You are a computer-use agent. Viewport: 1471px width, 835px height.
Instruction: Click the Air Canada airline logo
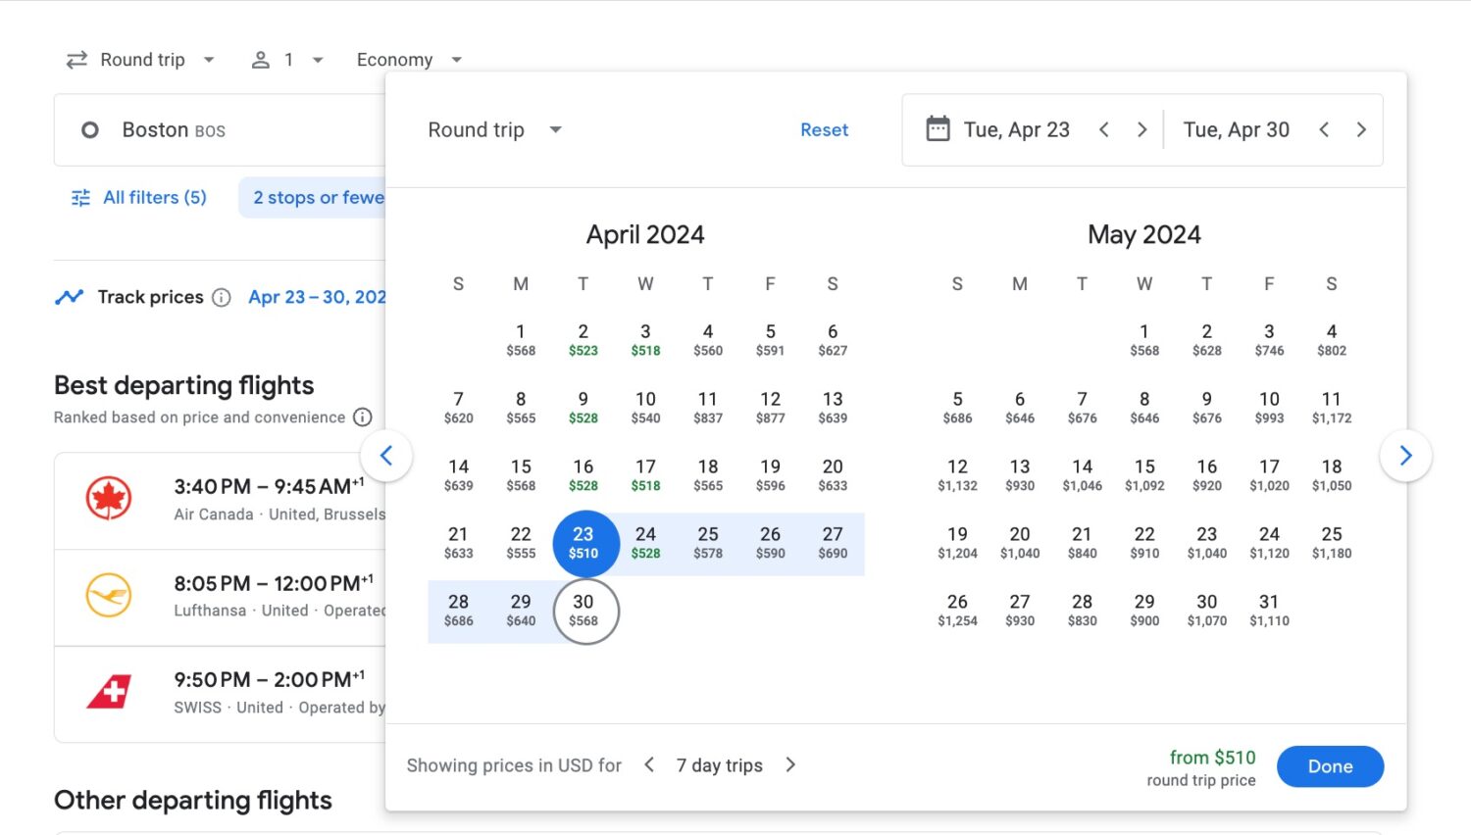tap(110, 498)
